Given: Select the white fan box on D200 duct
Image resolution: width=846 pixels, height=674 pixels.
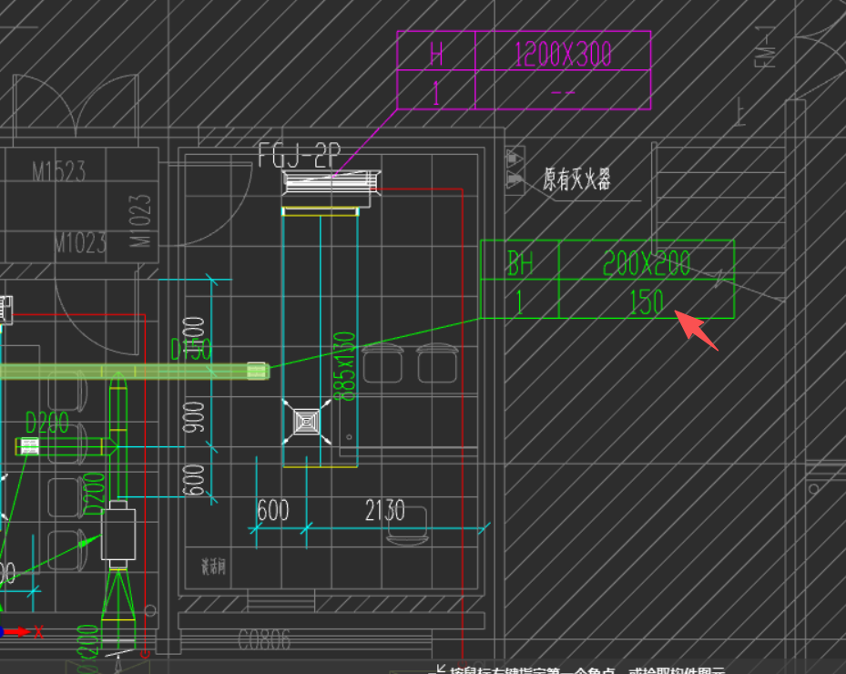Looking at the screenshot, I should (118, 534).
